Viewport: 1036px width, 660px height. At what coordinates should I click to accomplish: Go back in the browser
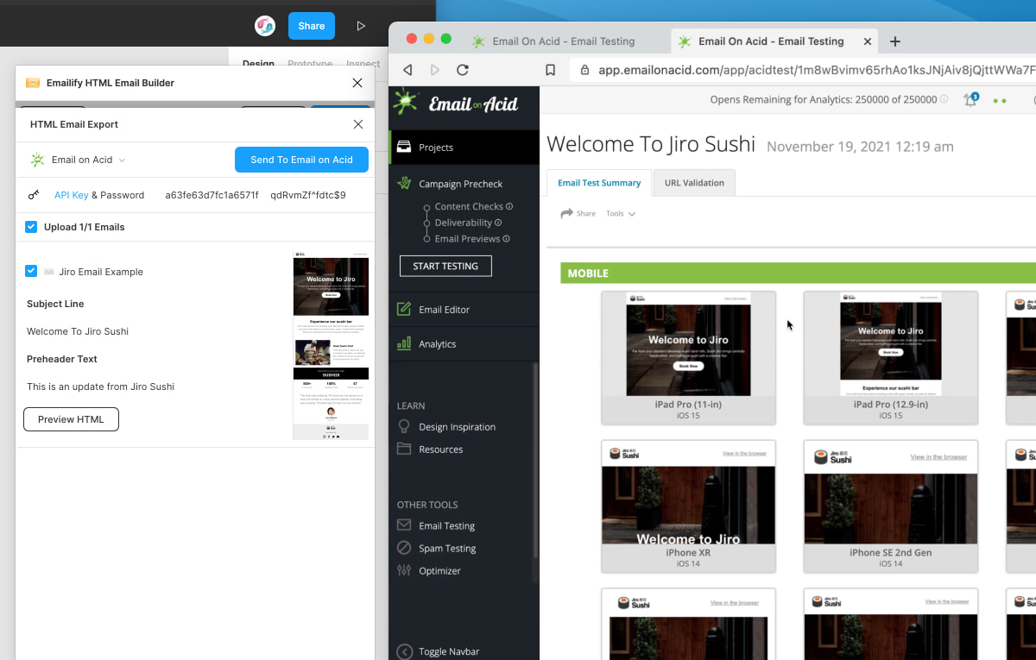[407, 70]
